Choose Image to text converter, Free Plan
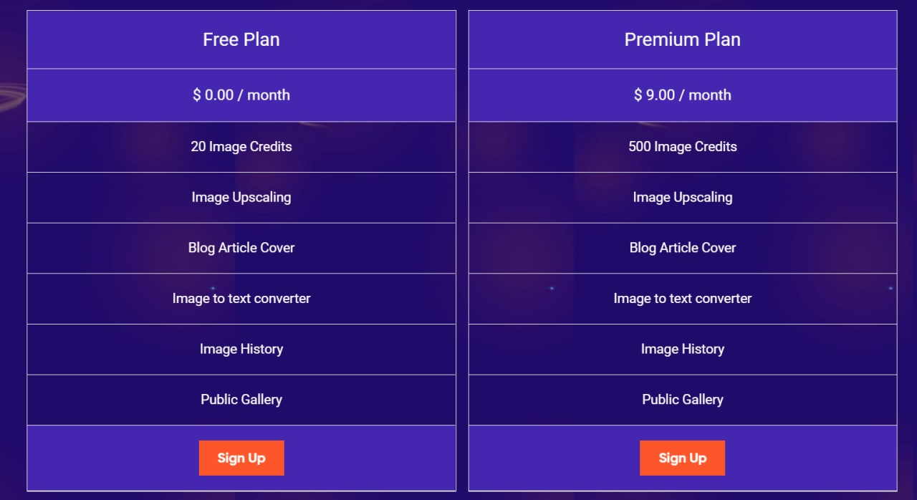917x500 pixels. click(x=241, y=299)
